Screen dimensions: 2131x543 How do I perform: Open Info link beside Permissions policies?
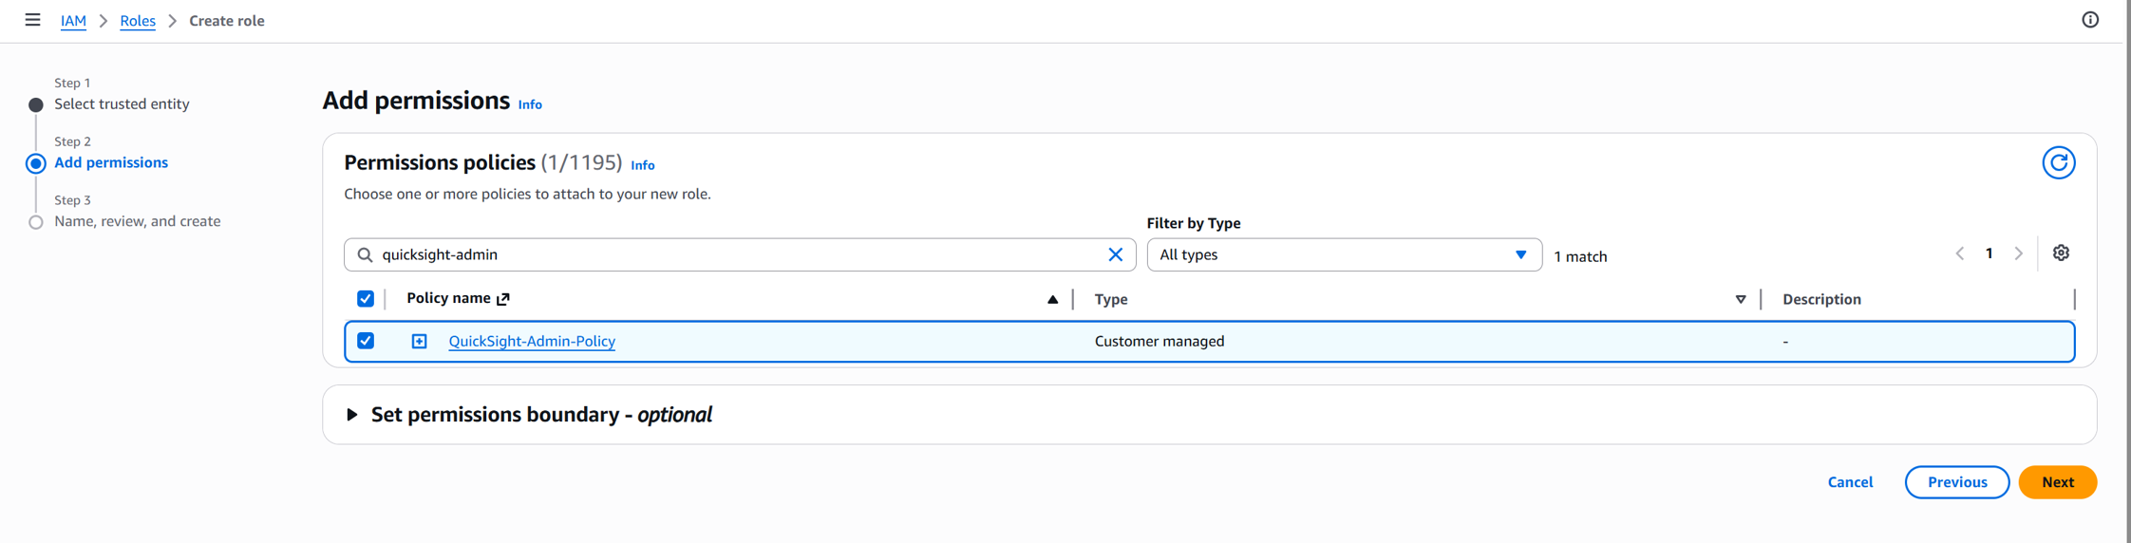click(643, 165)
